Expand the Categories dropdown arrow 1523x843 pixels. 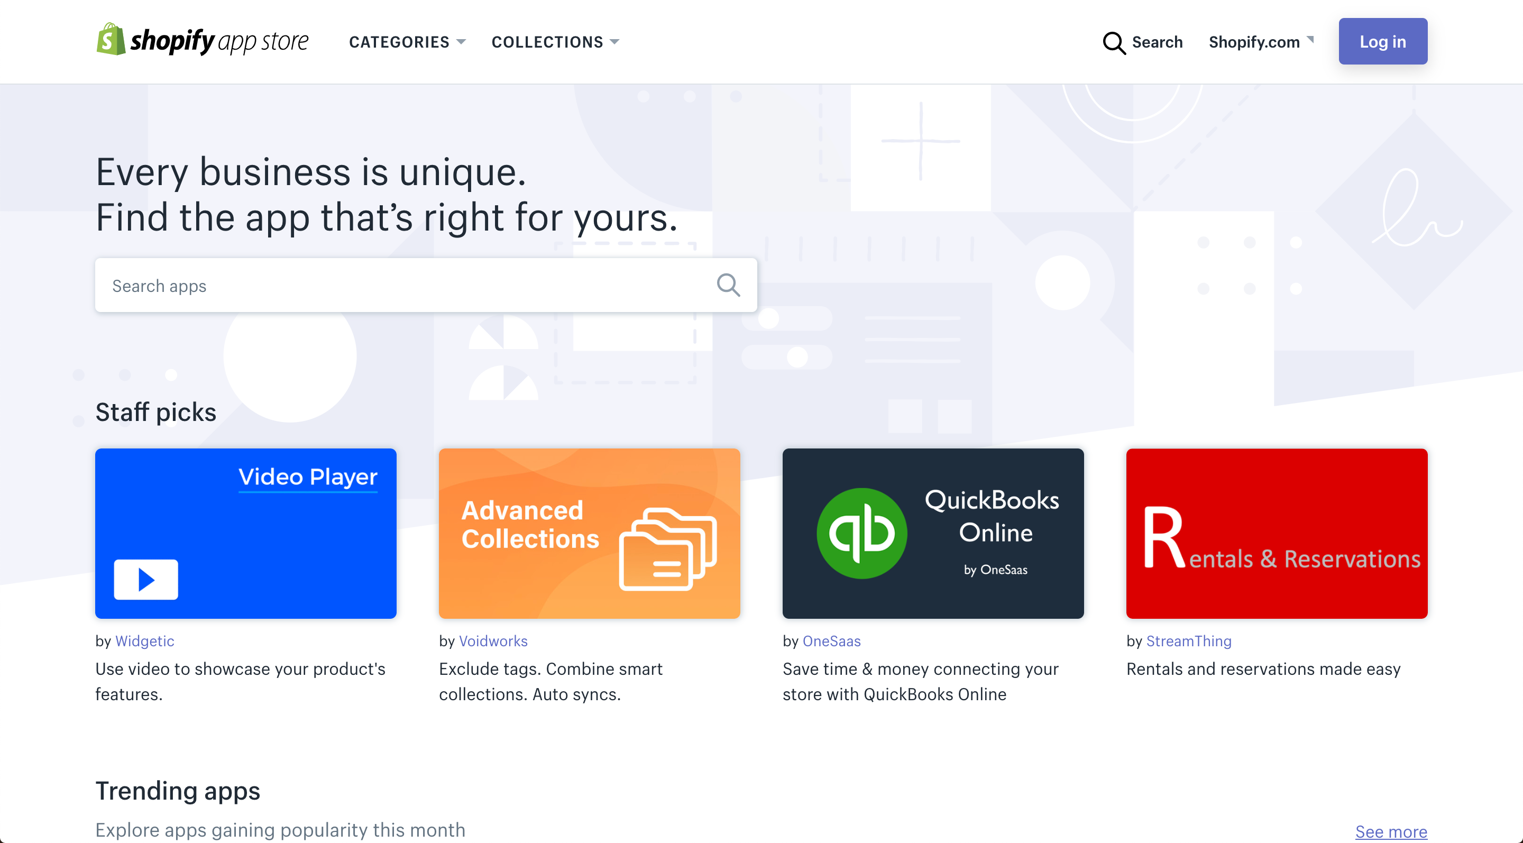click(x=461, y=42)
